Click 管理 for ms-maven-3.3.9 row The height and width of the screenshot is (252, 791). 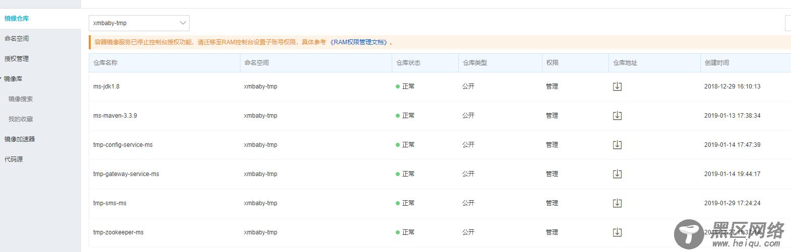(x=552, y=116)
